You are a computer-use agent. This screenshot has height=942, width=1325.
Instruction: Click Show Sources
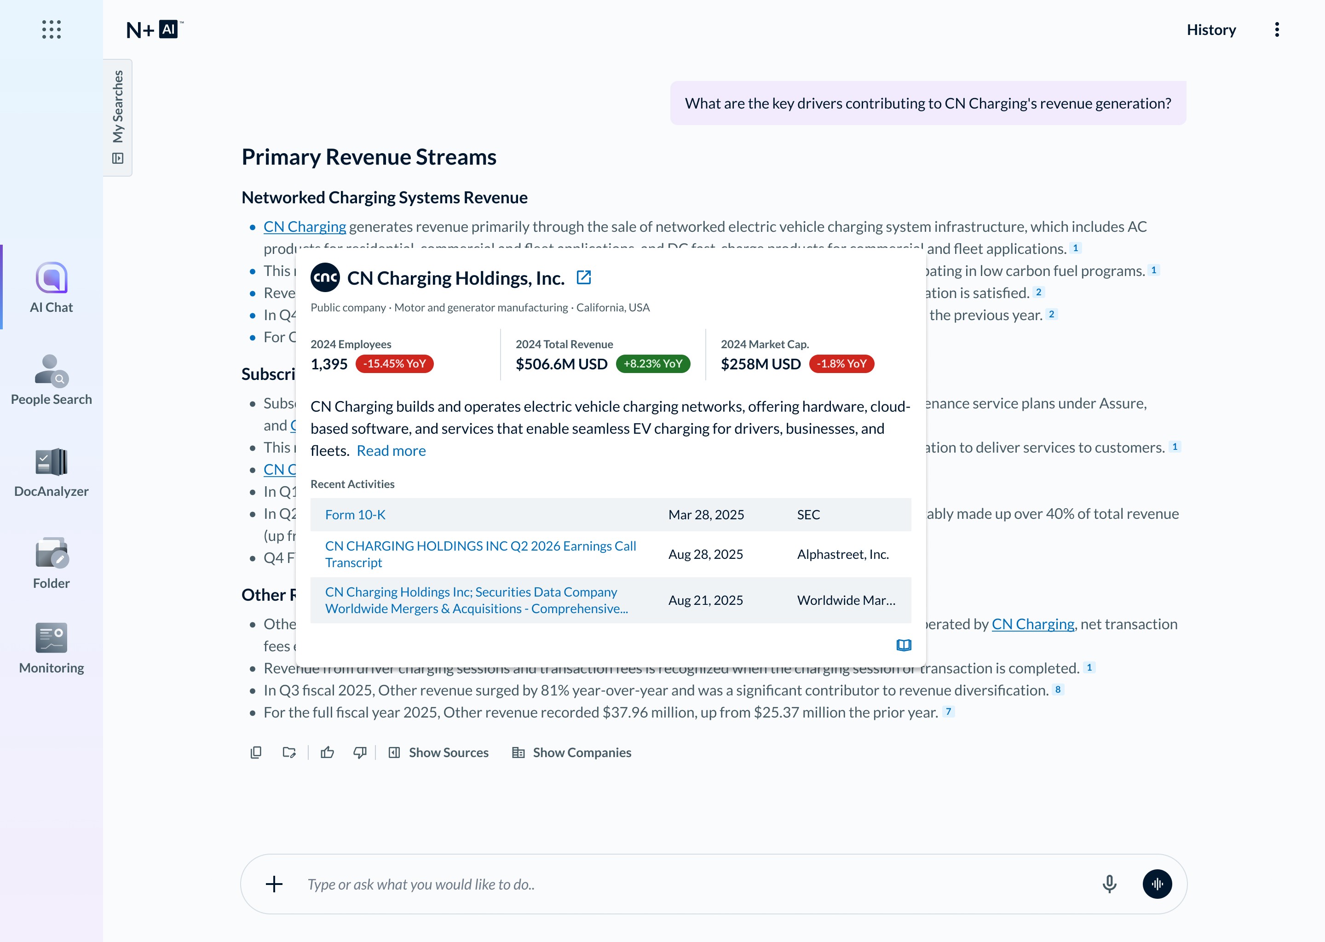438,752
